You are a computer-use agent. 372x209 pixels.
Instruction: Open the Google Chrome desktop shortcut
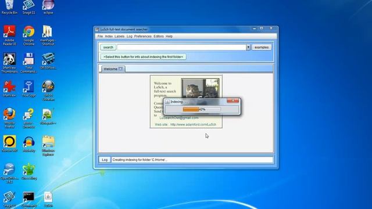(x=28, y=35)
